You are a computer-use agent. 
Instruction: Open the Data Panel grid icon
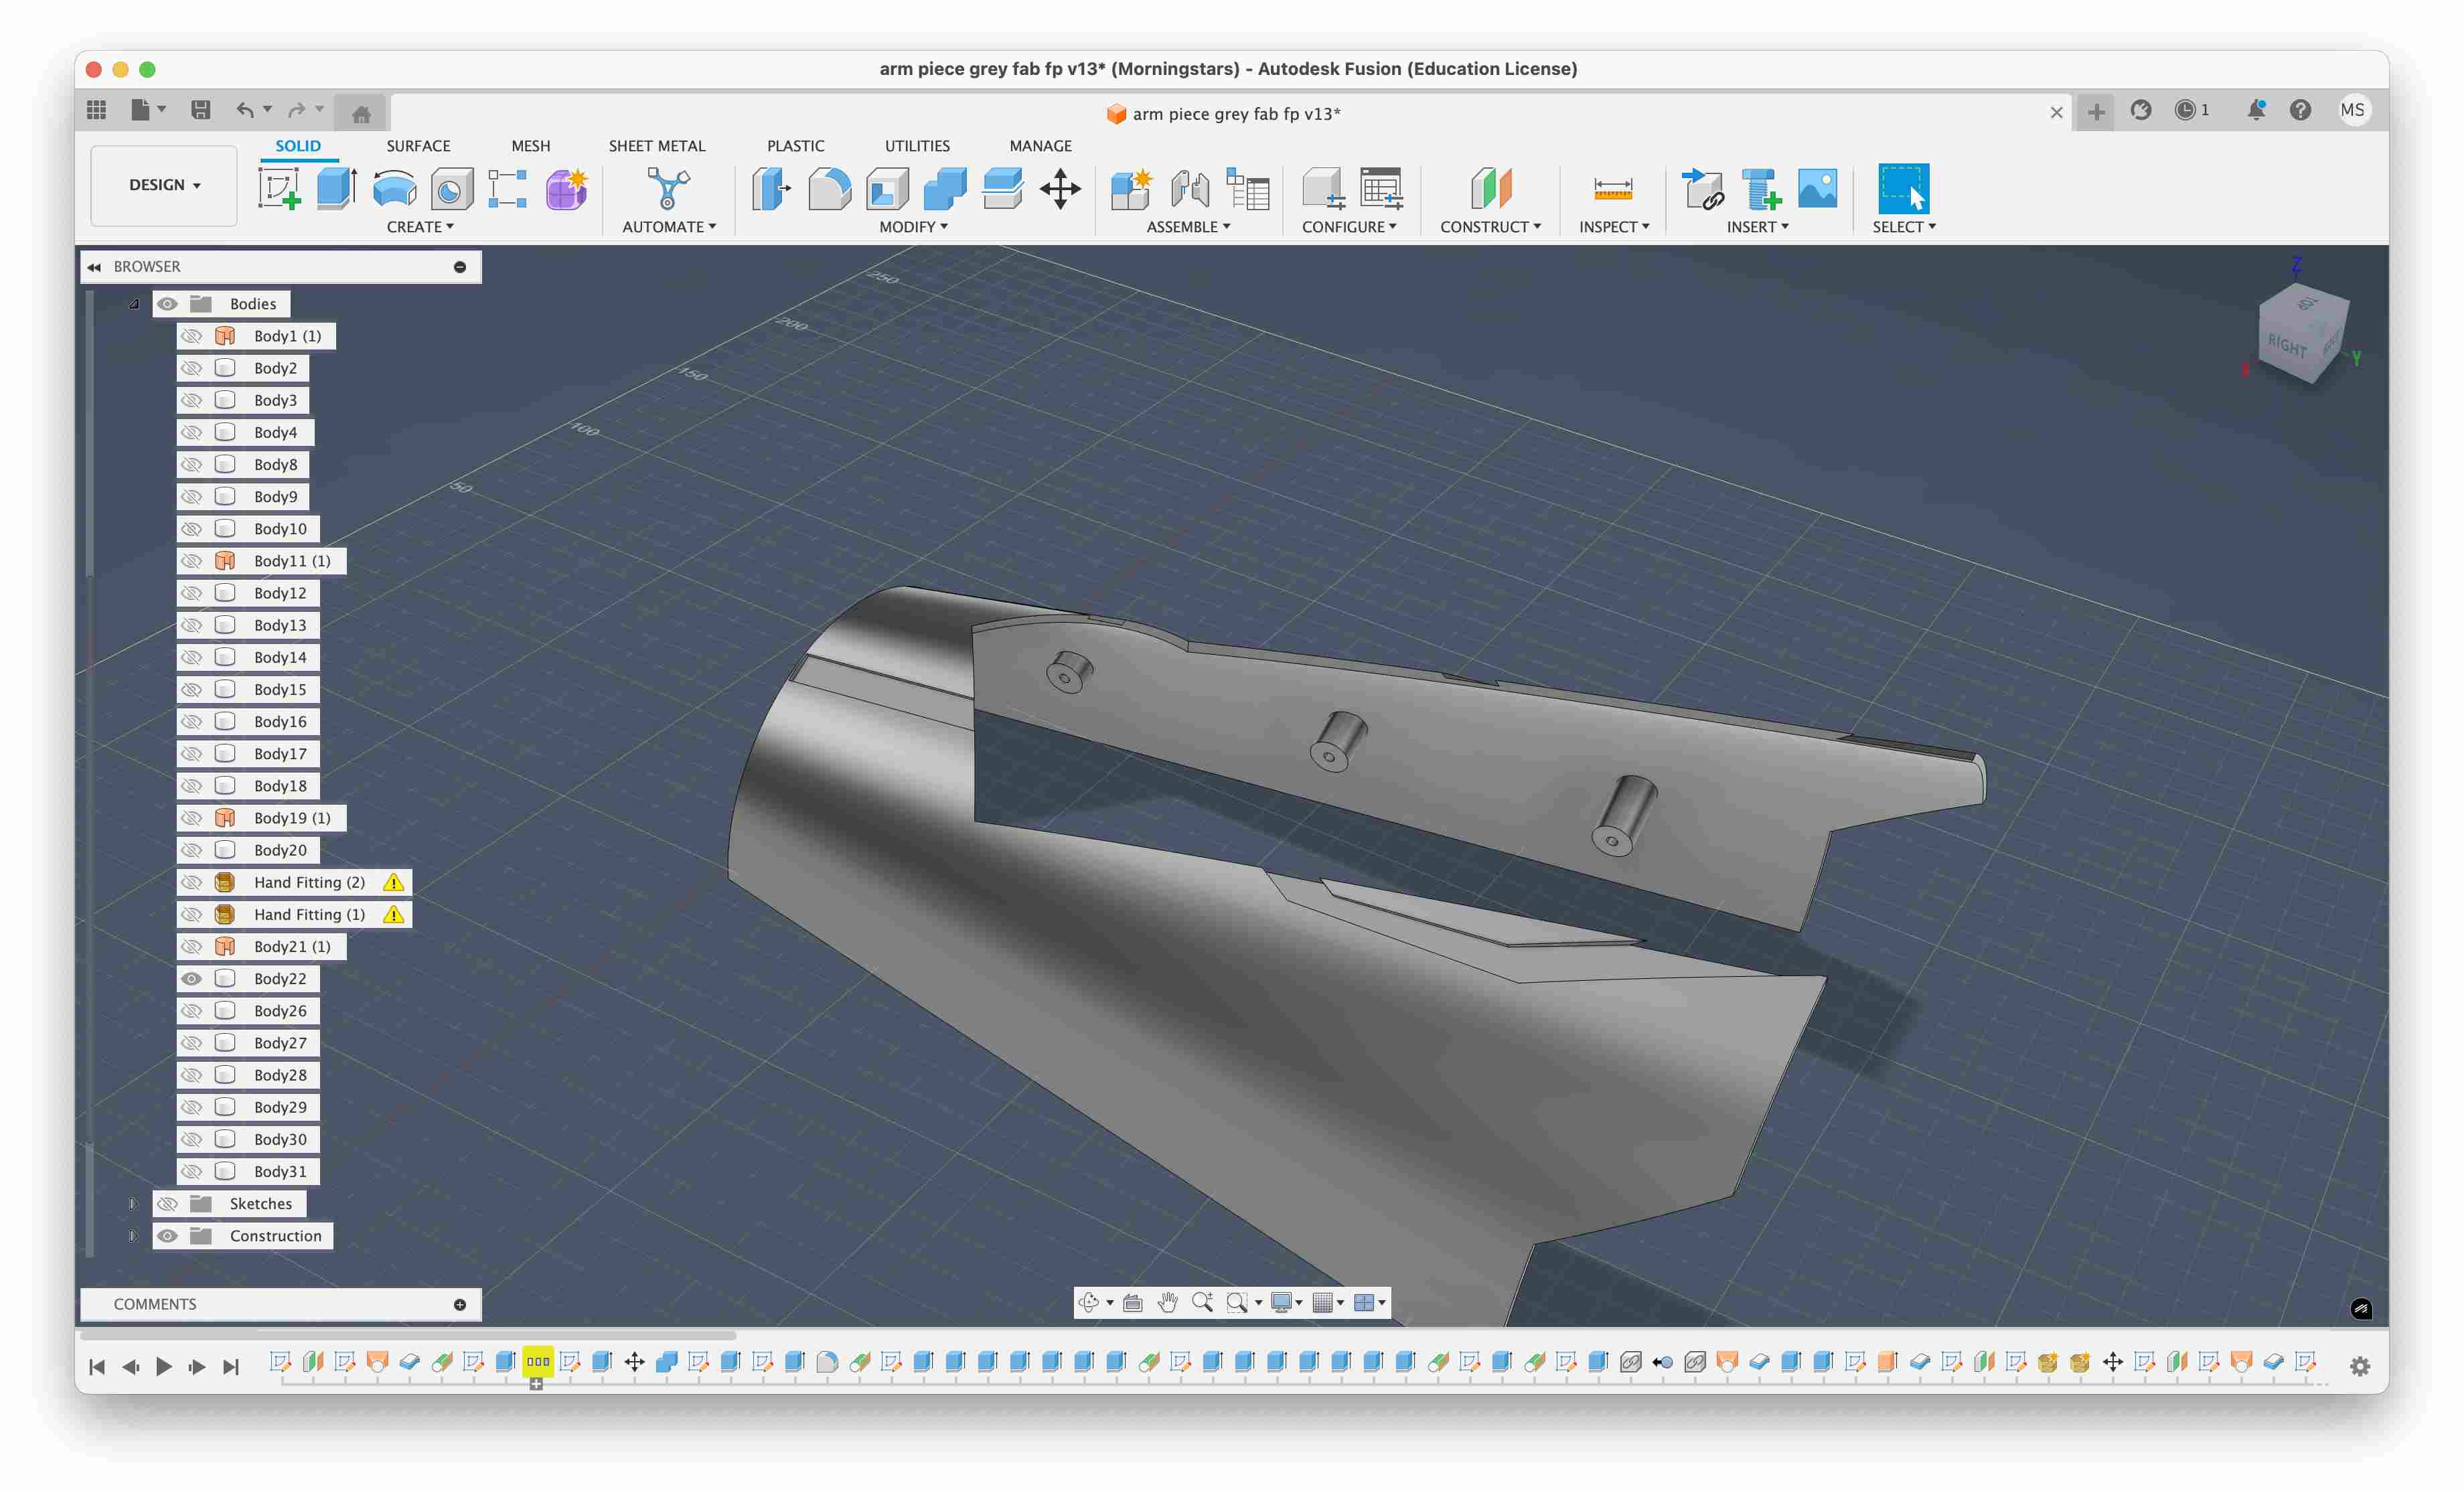(96, 110)
